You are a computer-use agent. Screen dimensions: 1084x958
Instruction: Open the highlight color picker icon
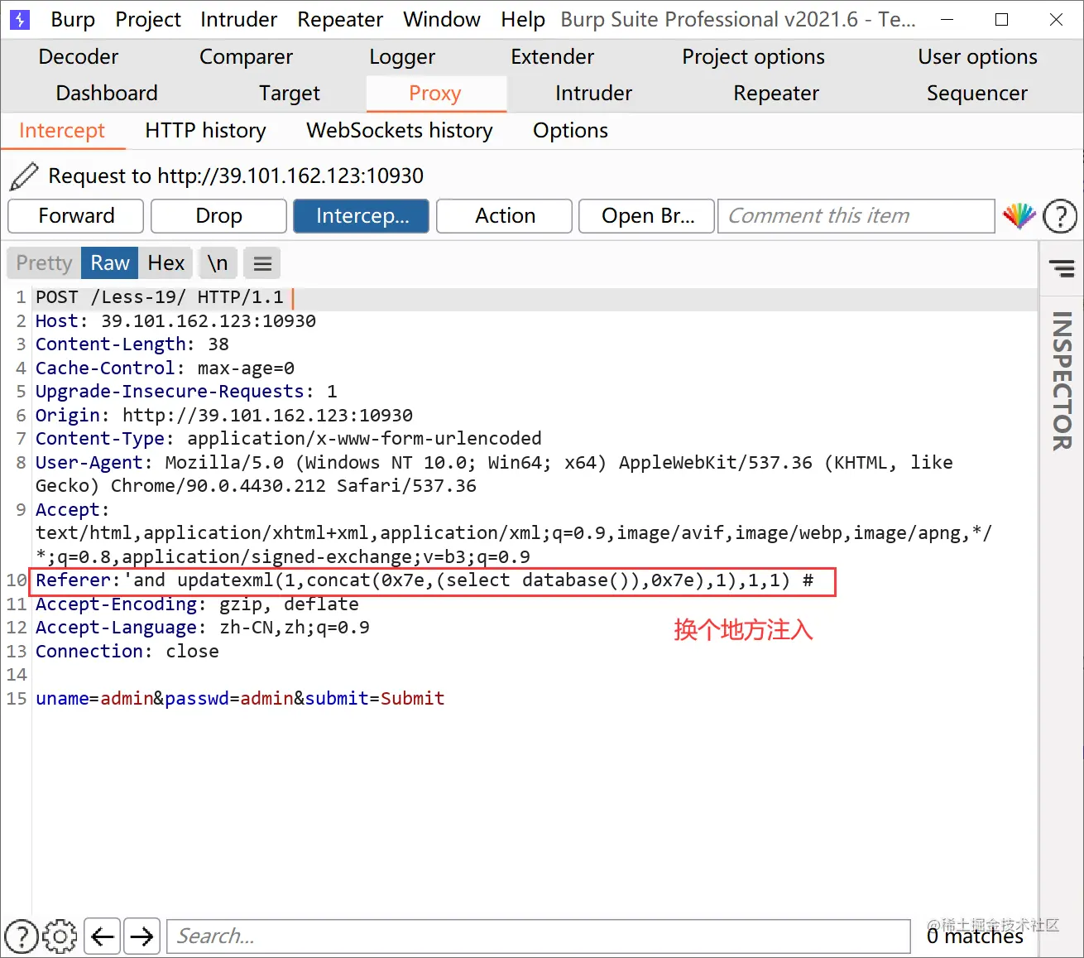click(1019, 216)
